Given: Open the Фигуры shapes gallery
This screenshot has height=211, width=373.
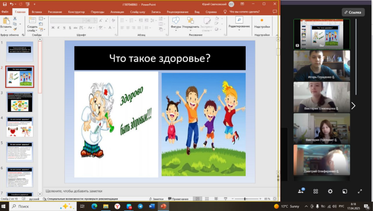Looking at the screenshot, I should (x=176, y=23).
